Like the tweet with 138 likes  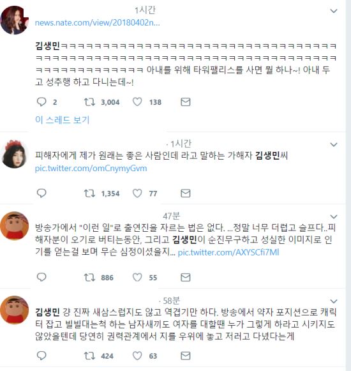click(x=137, y=102)
